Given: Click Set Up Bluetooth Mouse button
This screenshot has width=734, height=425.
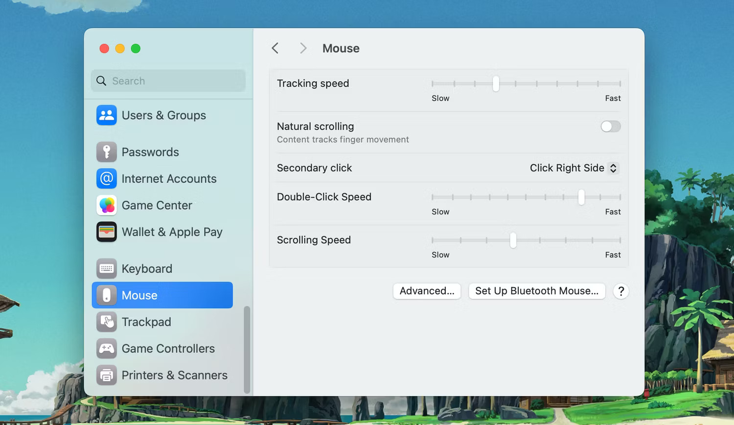Looking at the screenshot, I should [x=537, y=291].
